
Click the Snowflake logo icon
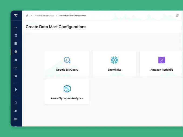coord(114,60)
